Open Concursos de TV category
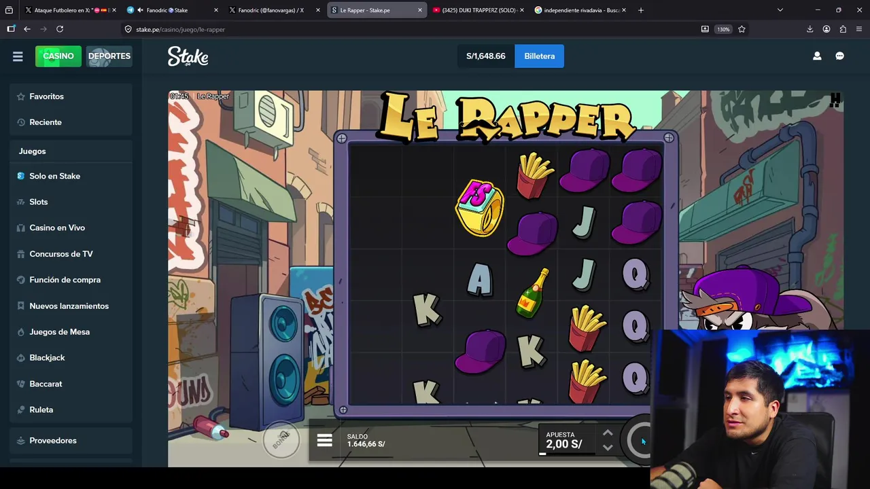This screenshot has width=870, height=489. click(x=71, y=254)
